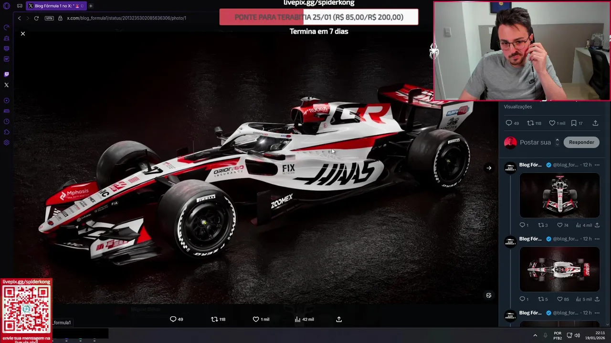Open the Opera GX main menu logo

(7, 6)
